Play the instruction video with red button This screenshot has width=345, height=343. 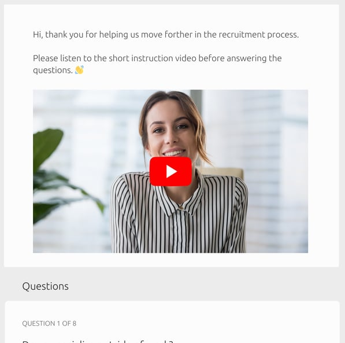(170, 171)
